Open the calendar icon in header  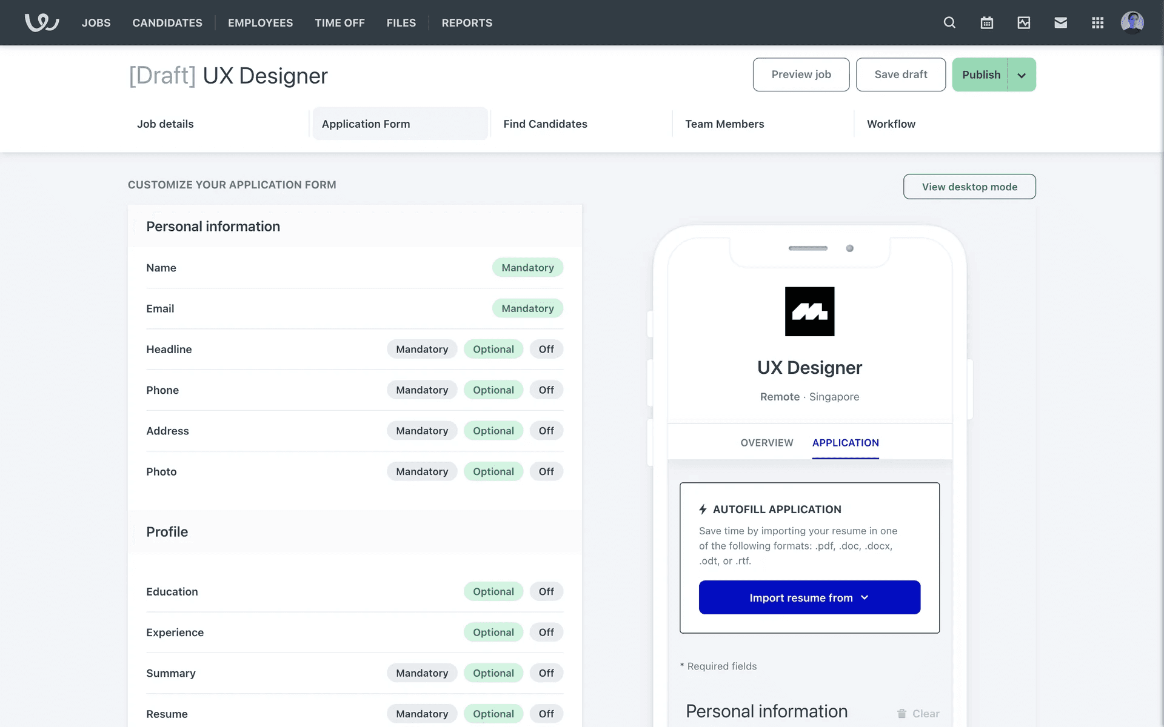point(986,22)
